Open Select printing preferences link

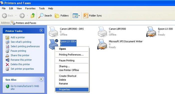pos(25,46)
